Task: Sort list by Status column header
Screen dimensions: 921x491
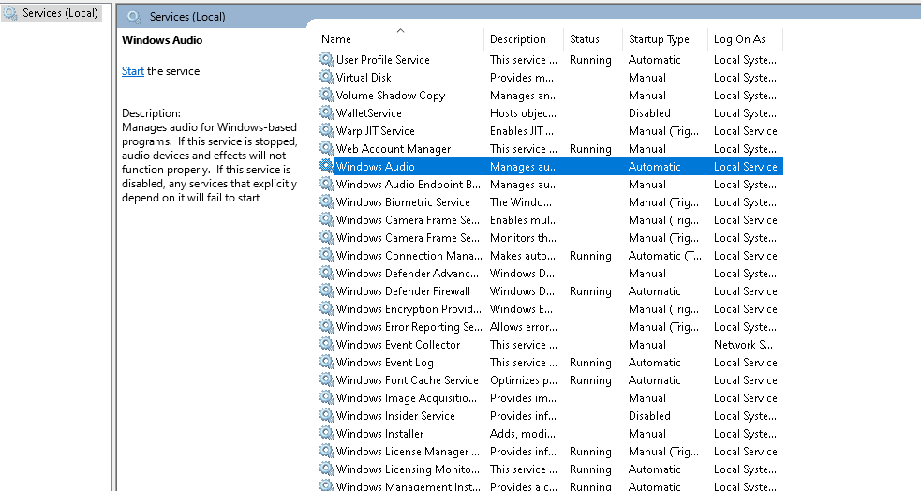Action: pyautogui.click(x=585, y=39)
